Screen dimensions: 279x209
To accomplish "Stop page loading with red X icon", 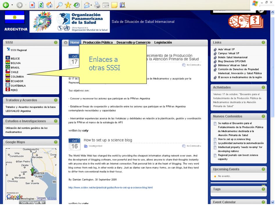I will click(32, 5).
